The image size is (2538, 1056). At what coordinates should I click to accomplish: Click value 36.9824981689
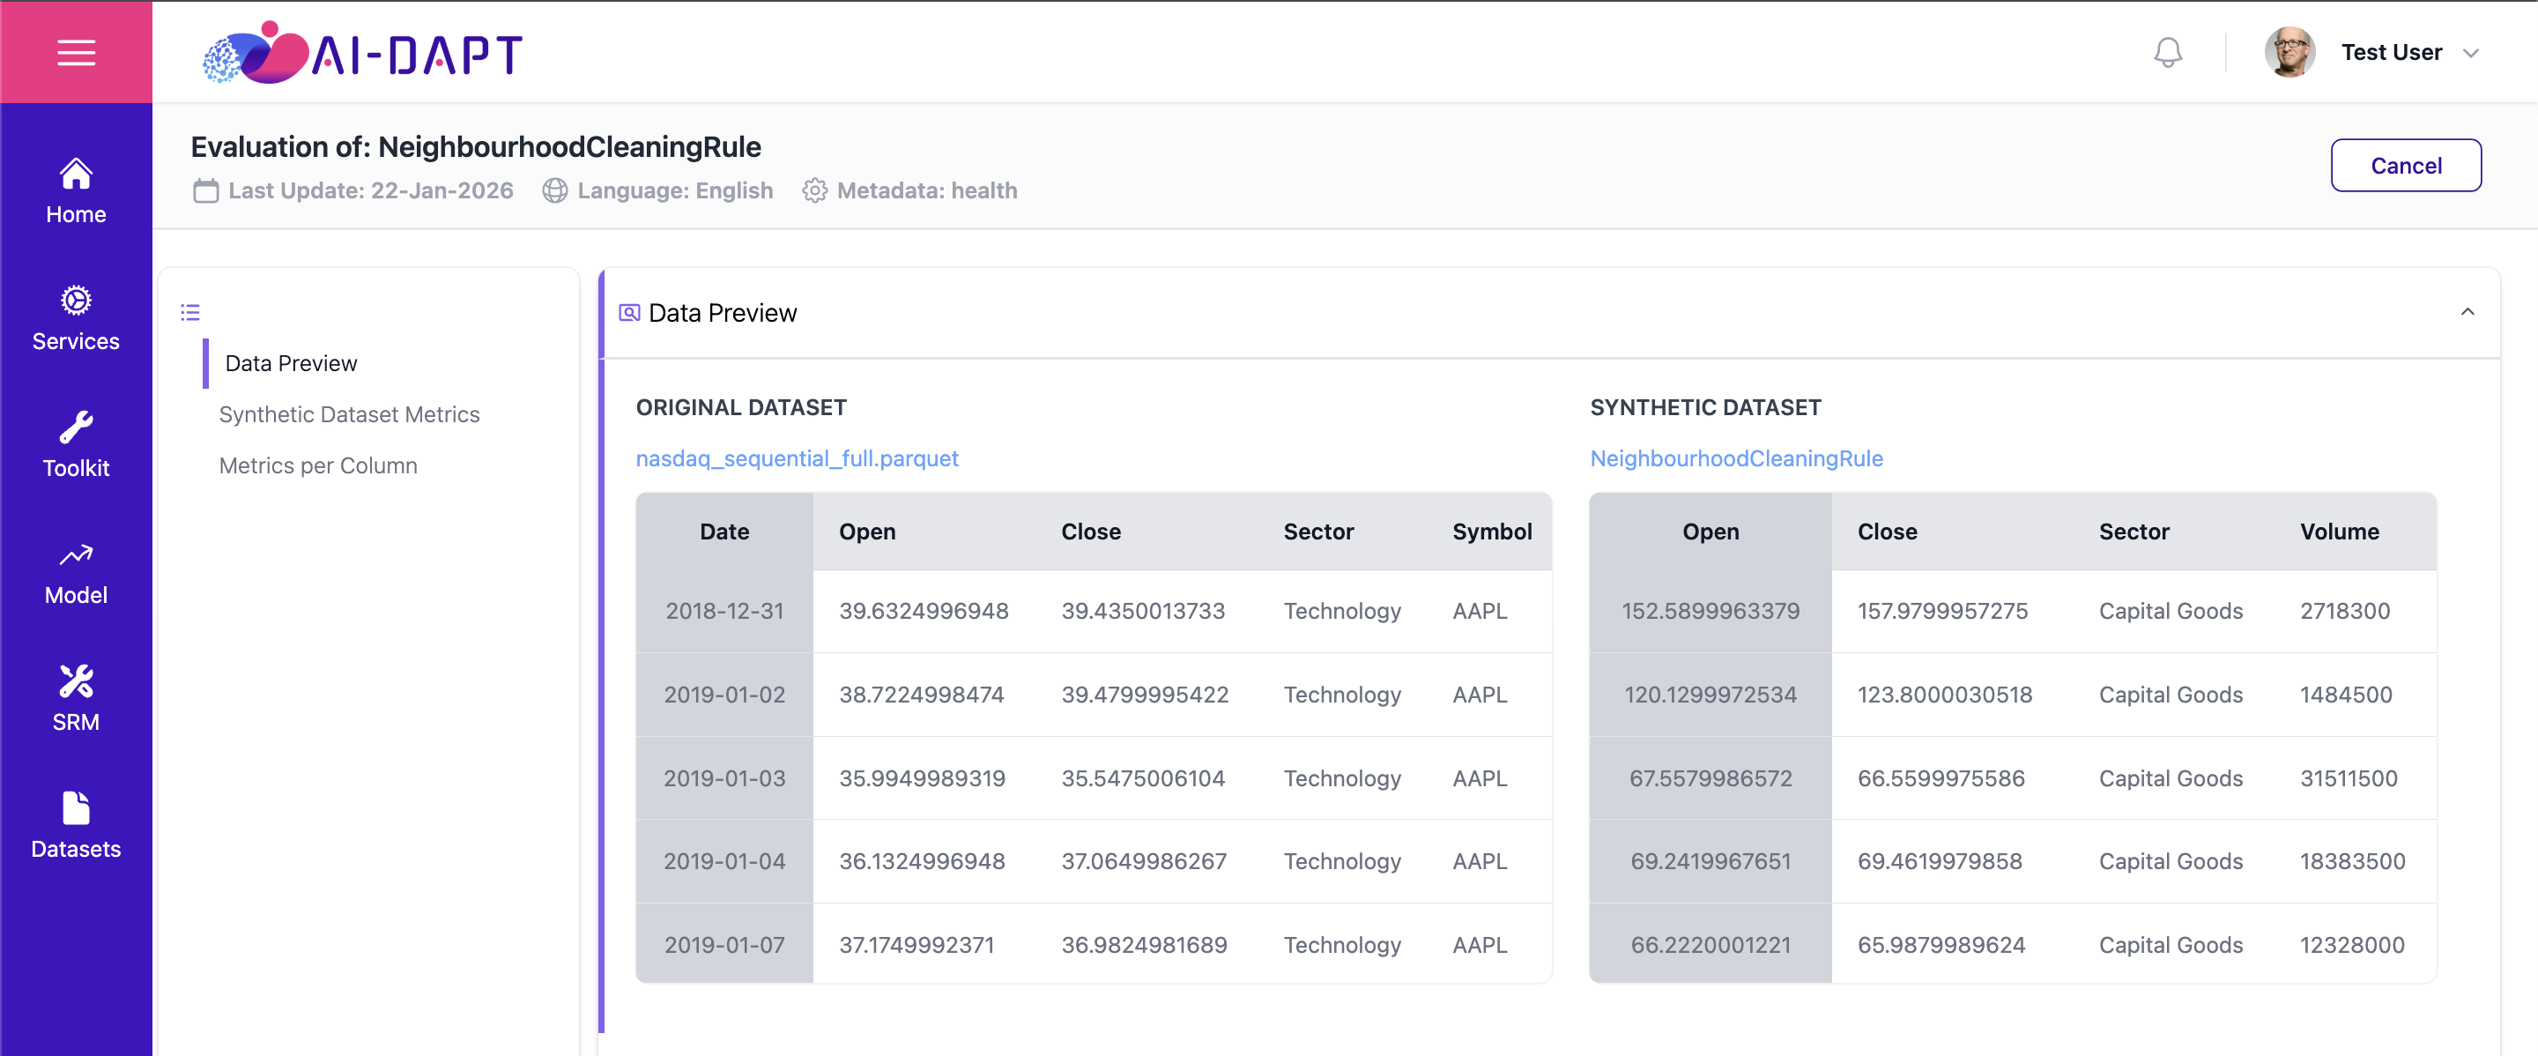pyautogui.click(x=1143, y=945)
